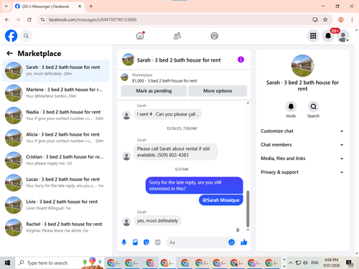
Task: Click the install app icon in address bar
Action: tap(315, 19)
